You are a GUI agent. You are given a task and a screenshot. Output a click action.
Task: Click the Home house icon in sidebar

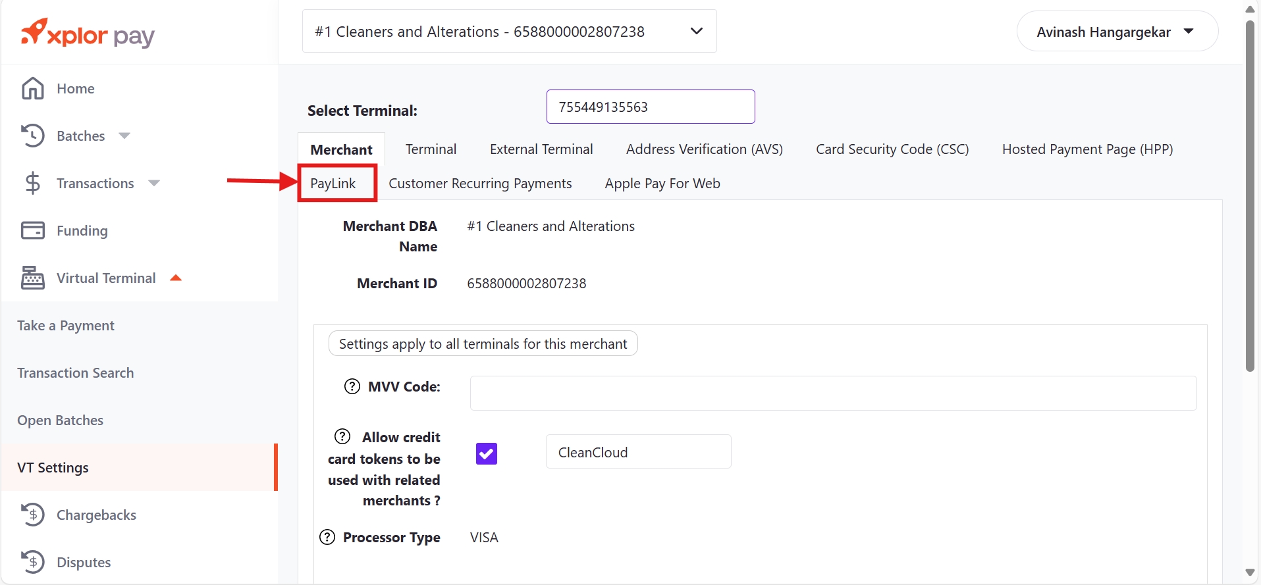point(33,88)
